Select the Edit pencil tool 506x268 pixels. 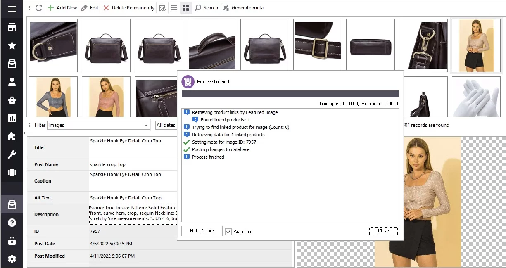pos(89,7)
